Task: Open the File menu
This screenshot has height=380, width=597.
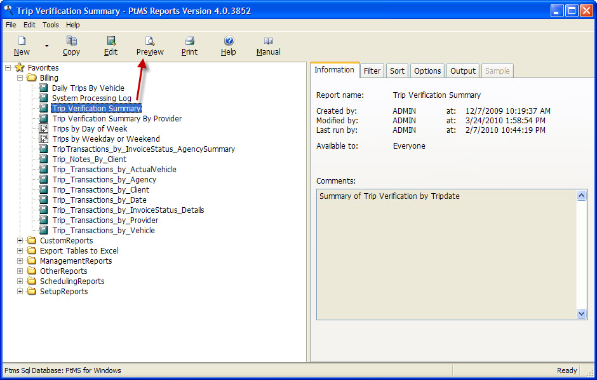Action: pos(11,25)
